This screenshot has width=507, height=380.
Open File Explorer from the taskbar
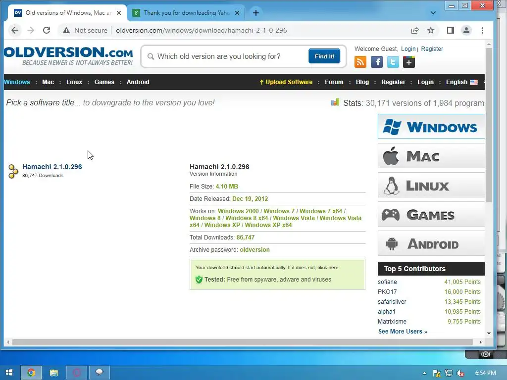point(53,373)
